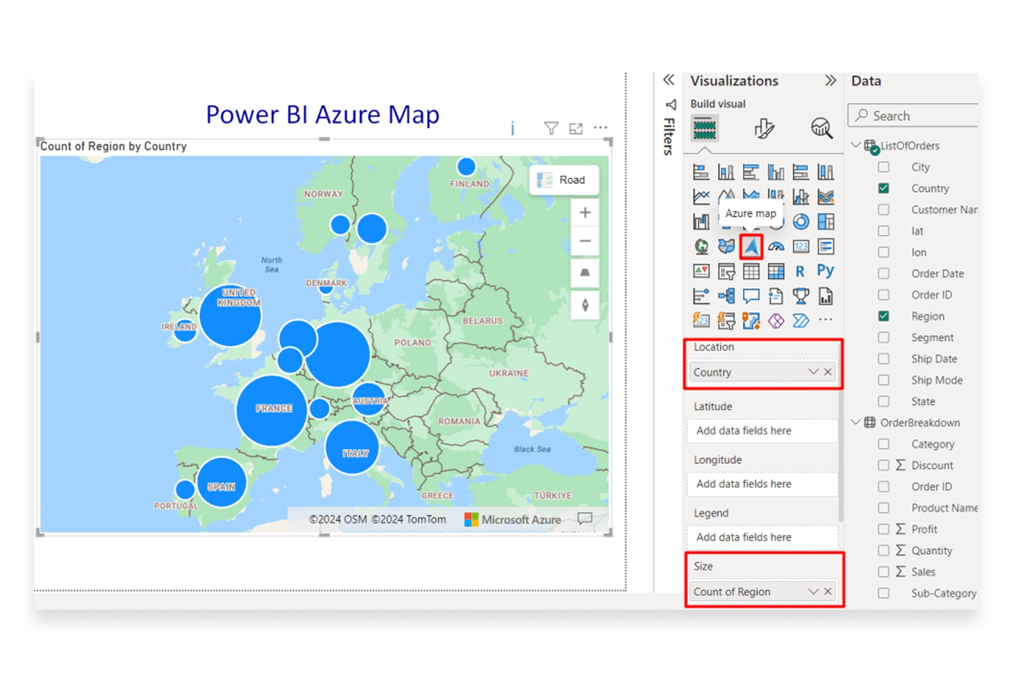Select the R script visual icon
Image resolution: width=1013 pixels, height=682 pixels.
(x=801, y=272)
